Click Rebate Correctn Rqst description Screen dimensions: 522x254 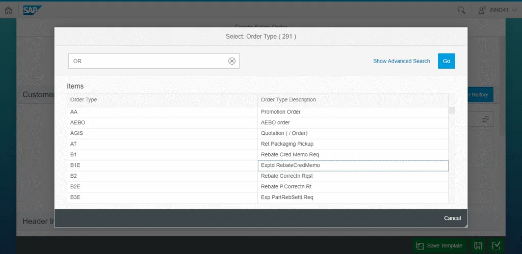pos(286,176)
